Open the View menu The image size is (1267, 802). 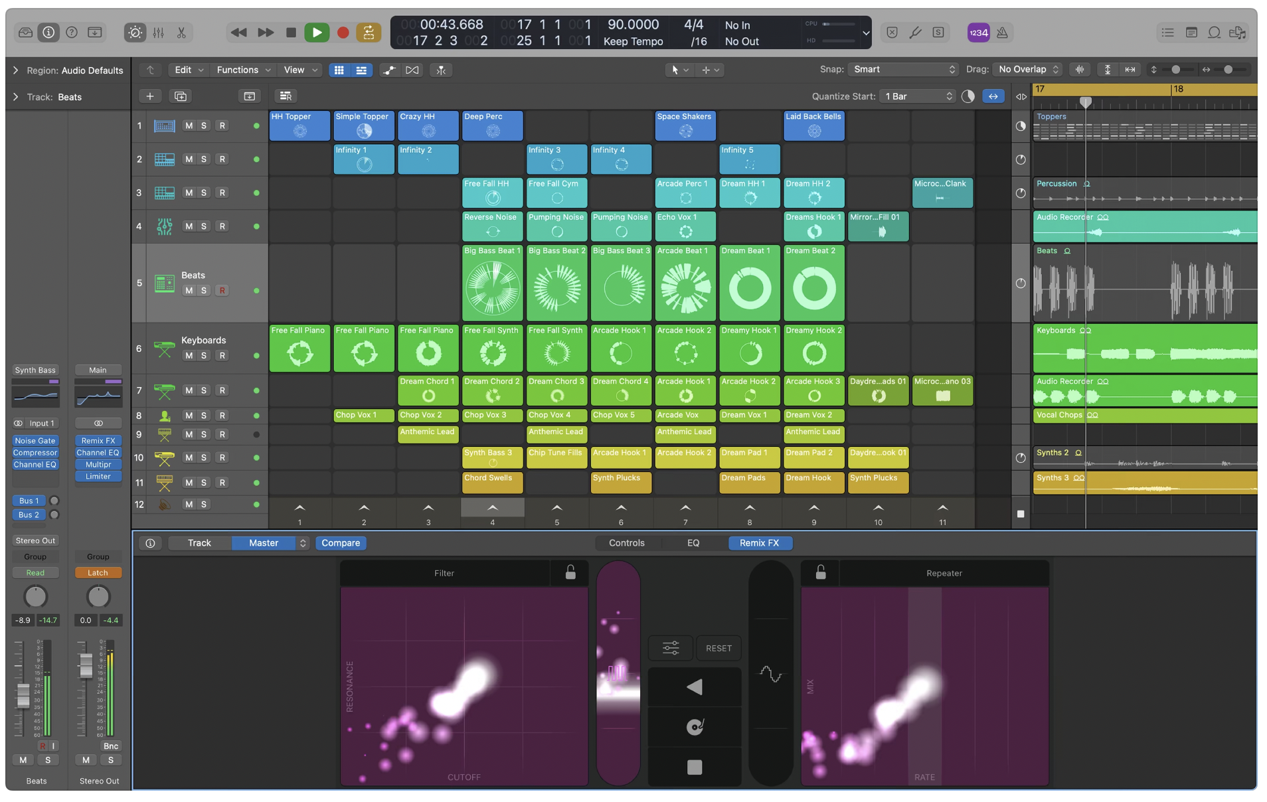coord(300,70)
